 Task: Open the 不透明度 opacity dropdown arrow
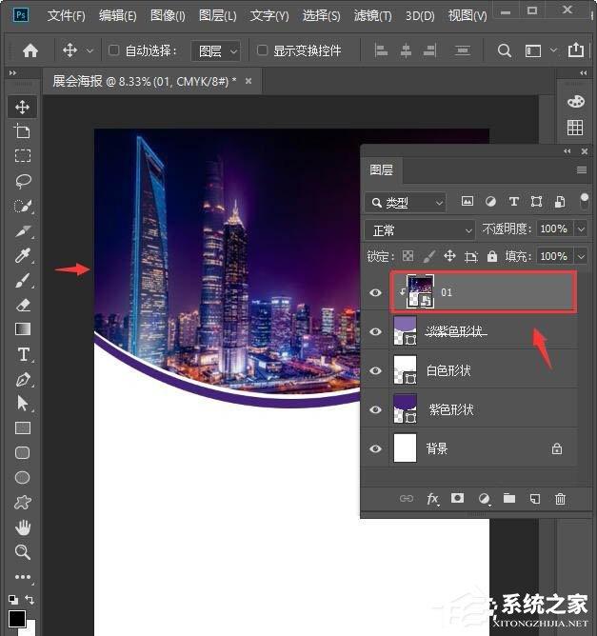click(581, 229)
